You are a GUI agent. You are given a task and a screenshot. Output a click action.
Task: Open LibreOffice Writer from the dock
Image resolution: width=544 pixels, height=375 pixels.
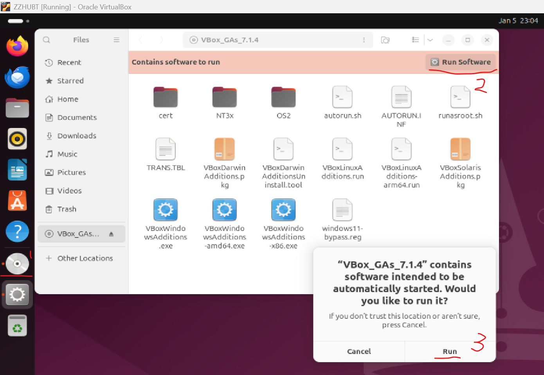click(17, 170)
